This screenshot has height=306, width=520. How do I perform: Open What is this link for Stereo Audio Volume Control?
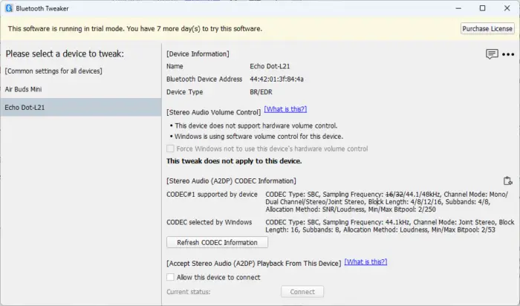(x=285, y=109)
